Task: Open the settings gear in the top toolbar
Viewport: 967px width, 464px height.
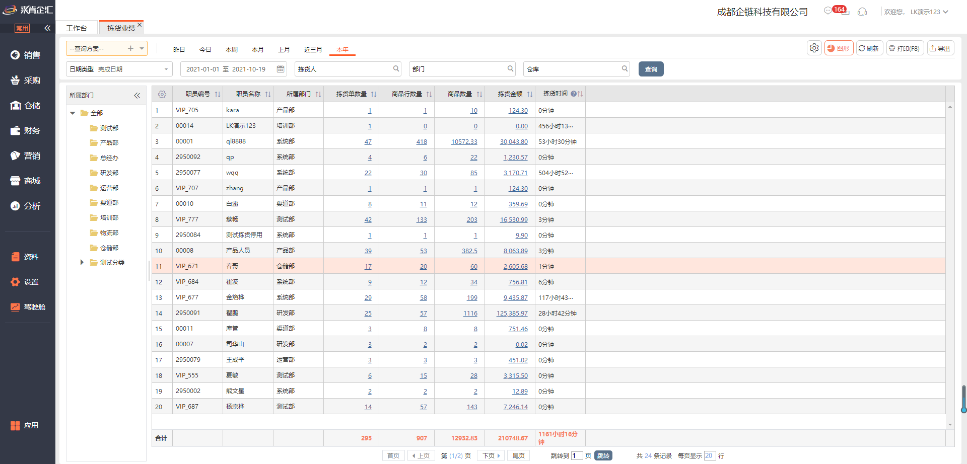Action: click(x=814, y=48)
